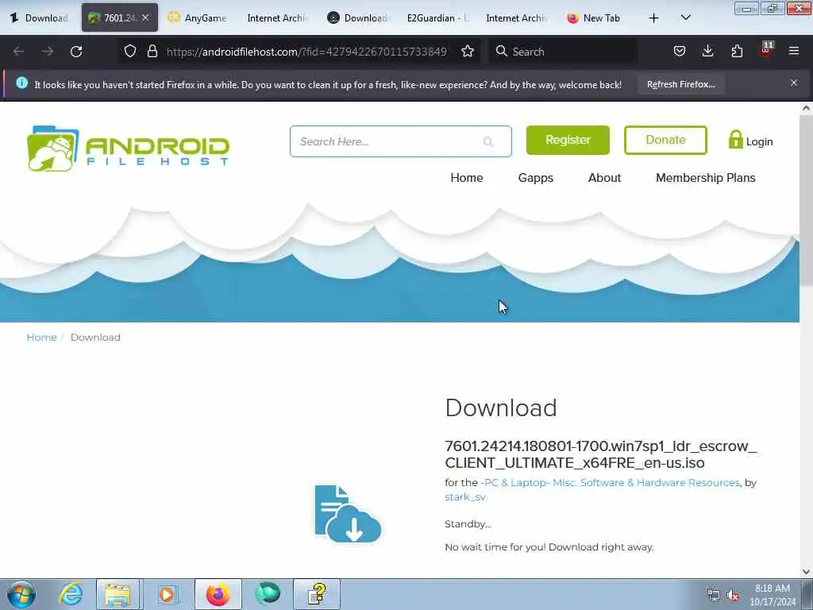Click the blue info icon in notification bar
The height and width of the screenshot is (610, 813).
[x=21, y=83]
